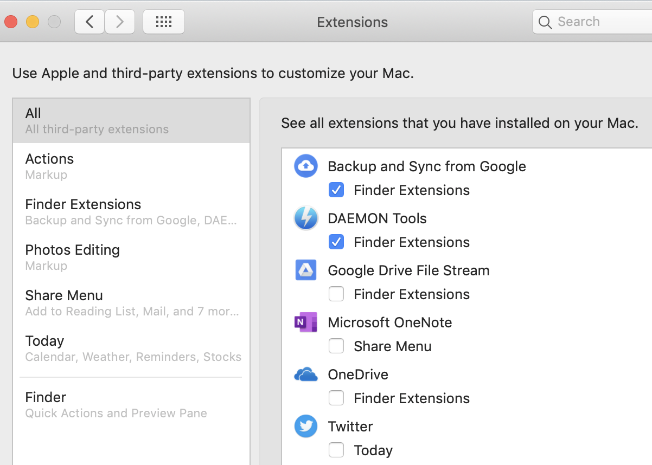The width and height of the screenshot is (652, 465).
Task: Open the Photos Editing category
Action: point(131,257)
